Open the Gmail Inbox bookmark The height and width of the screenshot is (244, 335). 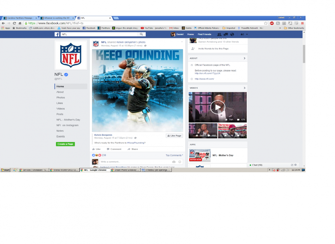point(174,28)
